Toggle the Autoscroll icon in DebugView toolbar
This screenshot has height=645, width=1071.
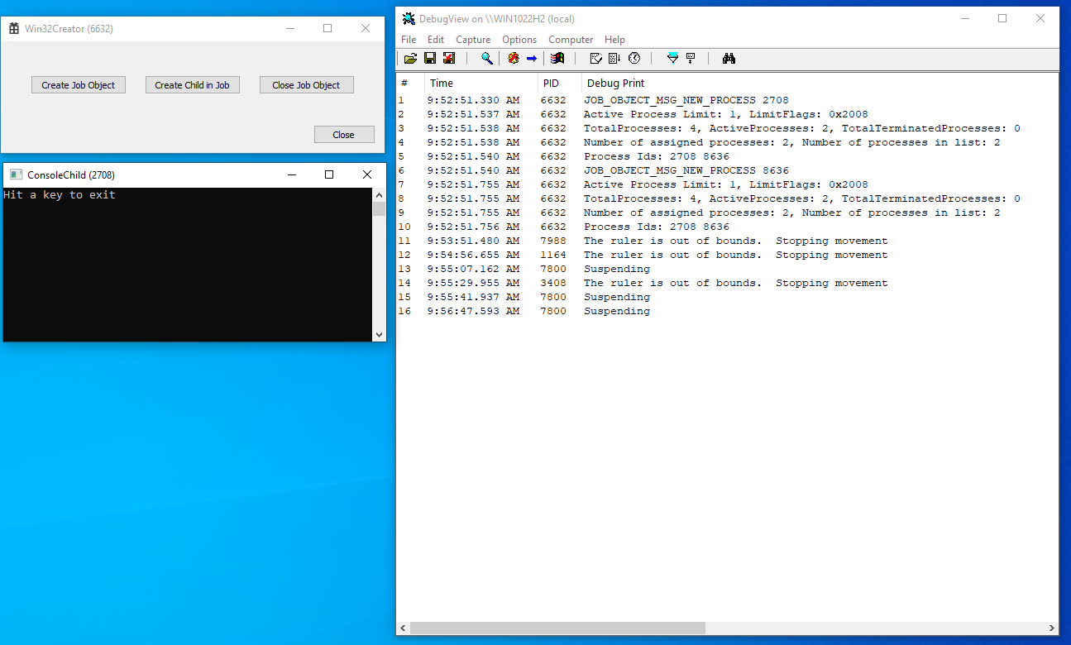tap(614, 58)
